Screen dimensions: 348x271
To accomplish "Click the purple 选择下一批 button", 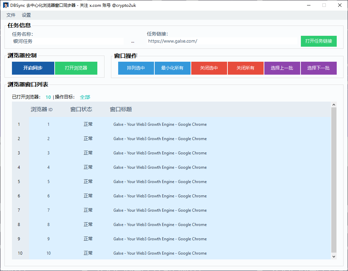I will (x=319, y=68).
